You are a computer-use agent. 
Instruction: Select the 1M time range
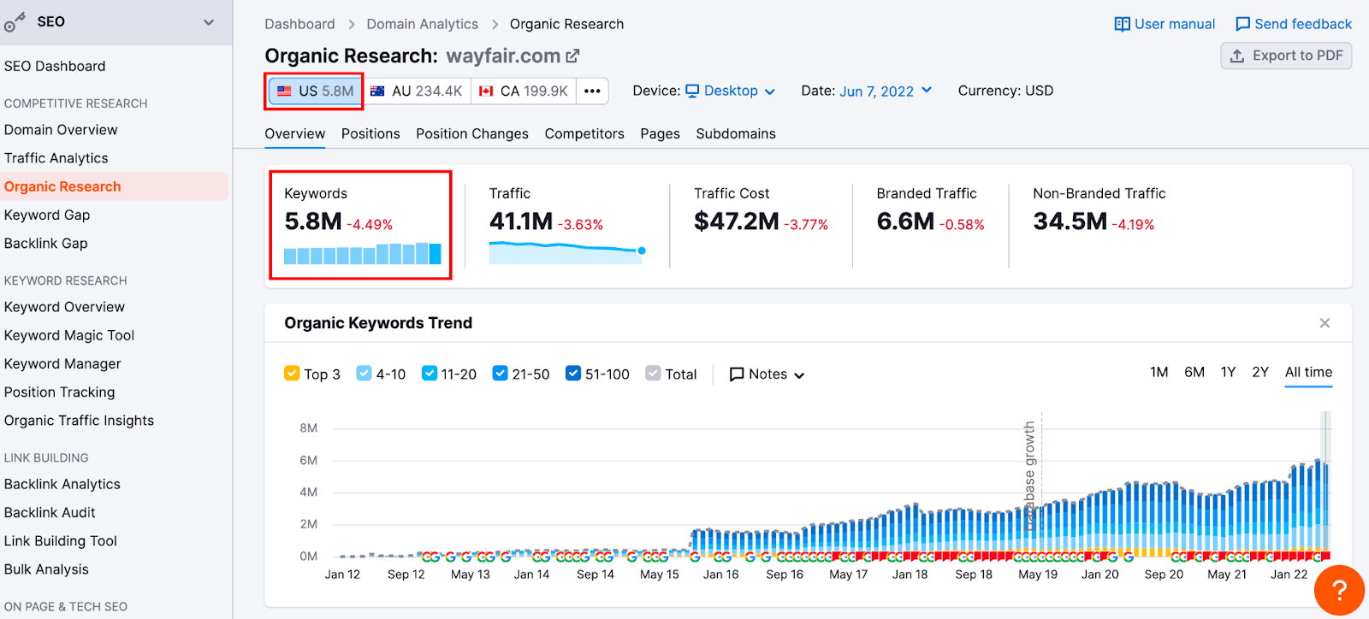tap(1159, 372)
